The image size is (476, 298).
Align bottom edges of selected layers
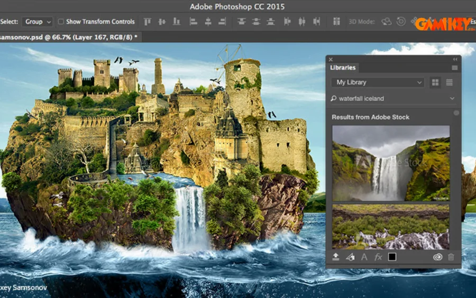[176, 22]
